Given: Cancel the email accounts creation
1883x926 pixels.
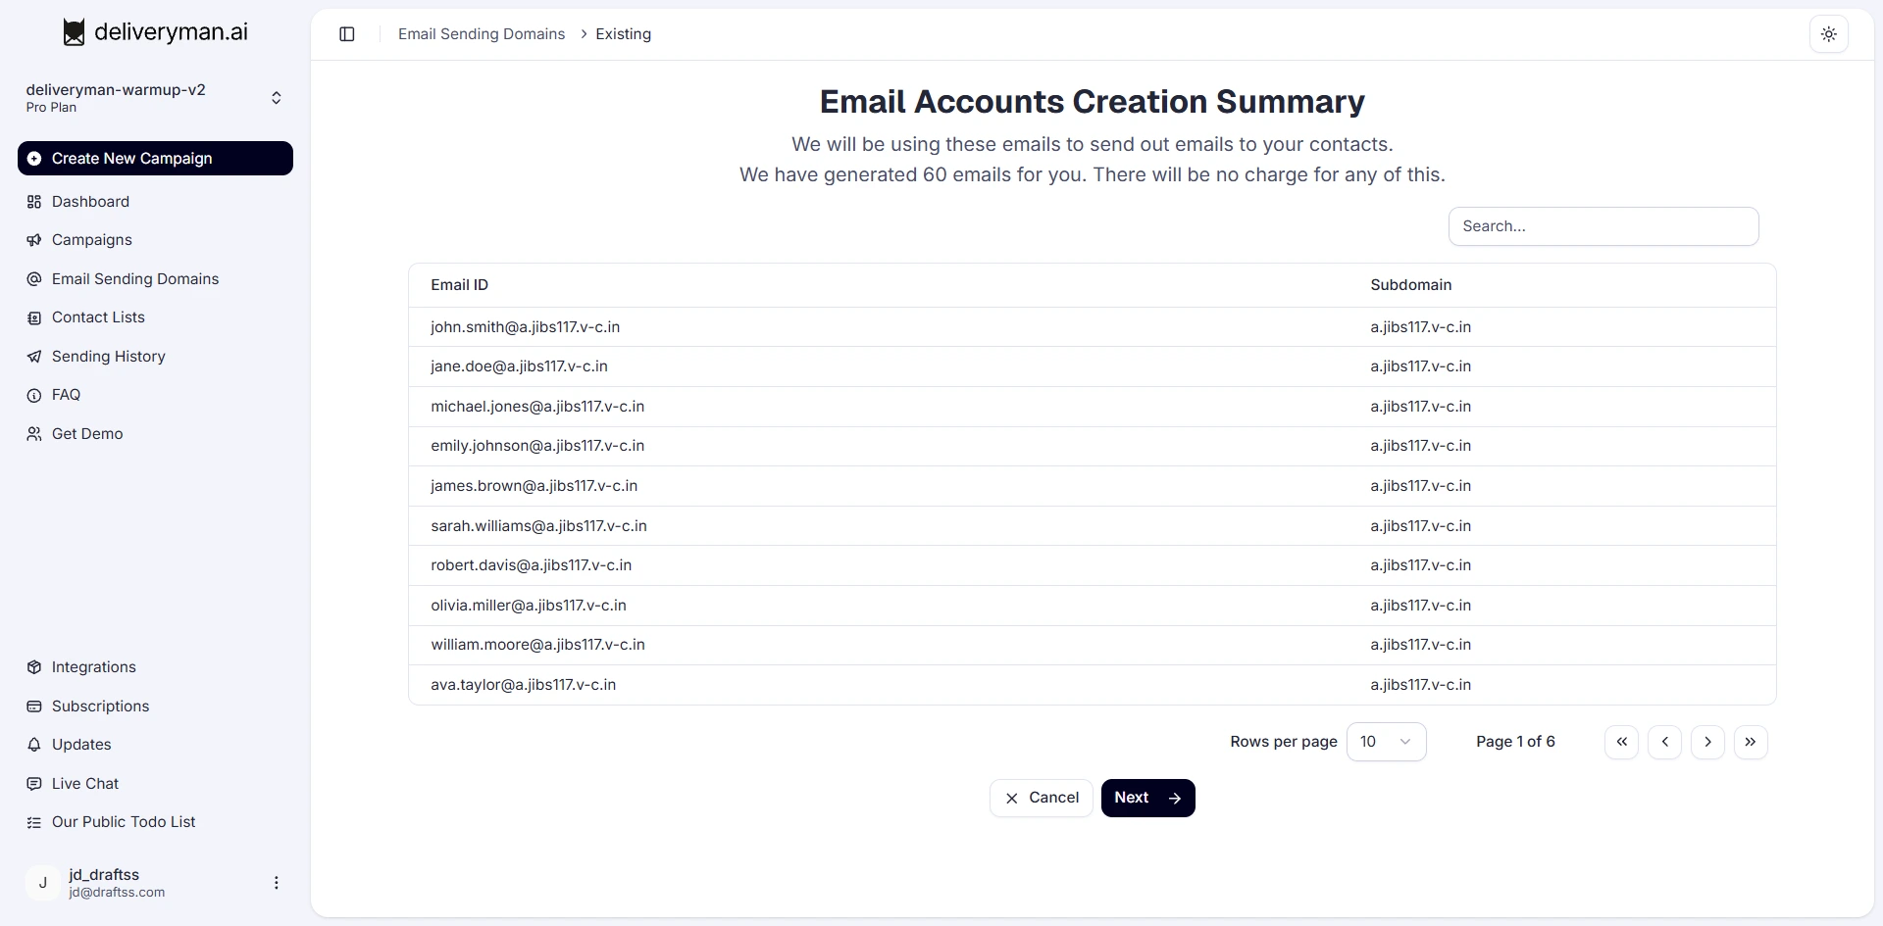Looking at the screenshot, I should click(1041, 798).
